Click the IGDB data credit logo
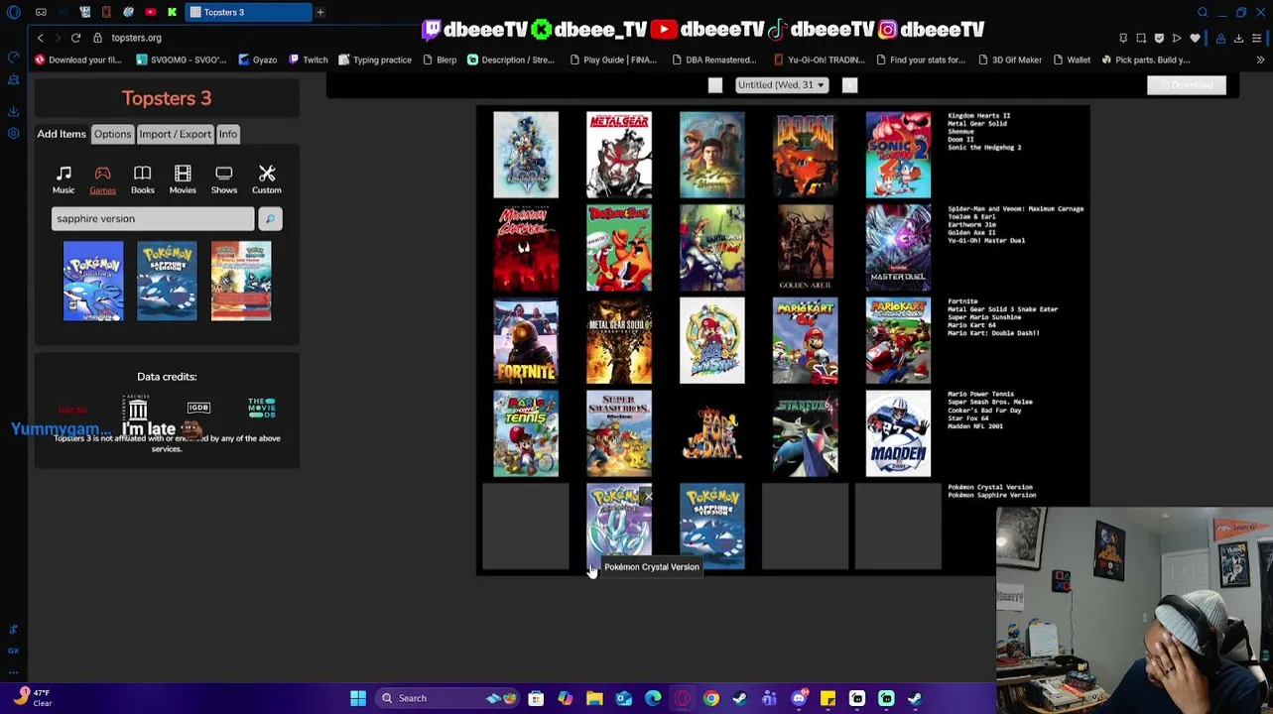Screen dimensions: 1273x714 pos(198,408)
